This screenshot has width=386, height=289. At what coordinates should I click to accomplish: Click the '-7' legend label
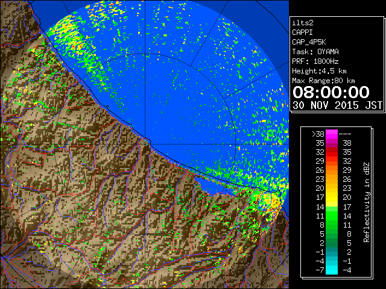click(x=320, y=270)
